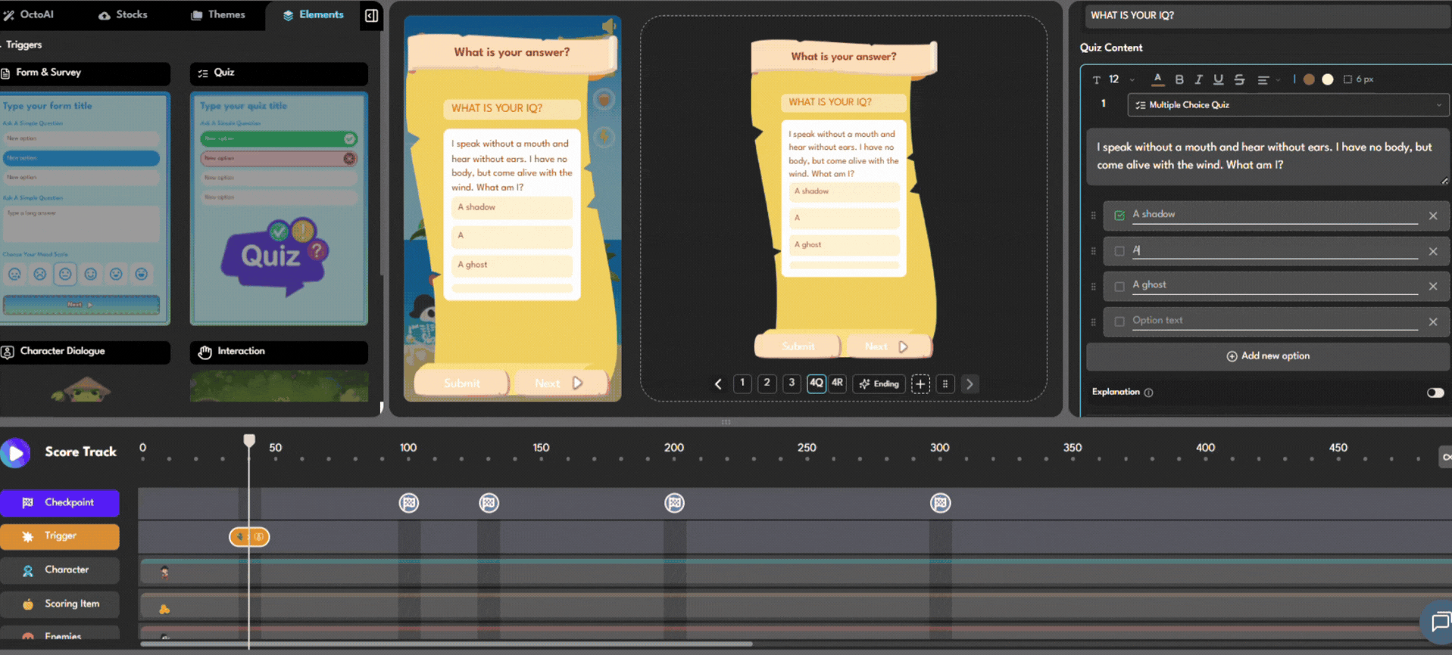Apply strikethrough to quiz text
The image size is (1452, 655).
1239,79
